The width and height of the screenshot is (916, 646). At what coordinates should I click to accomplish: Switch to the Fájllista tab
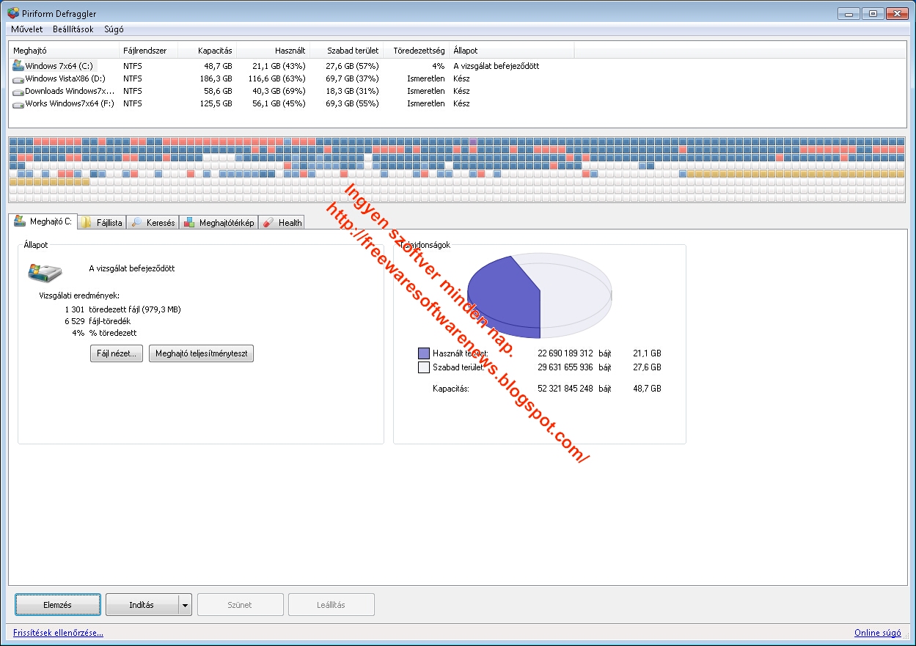(102, 222)
